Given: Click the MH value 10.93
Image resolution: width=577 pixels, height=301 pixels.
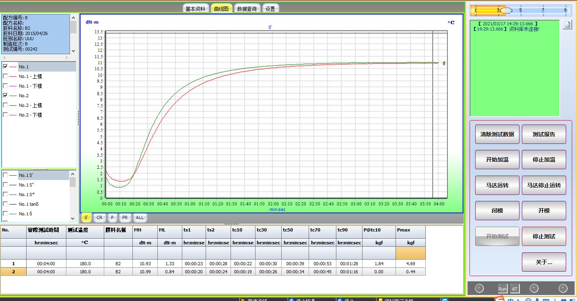Looking at the screenshot, I should coord(145,264).
